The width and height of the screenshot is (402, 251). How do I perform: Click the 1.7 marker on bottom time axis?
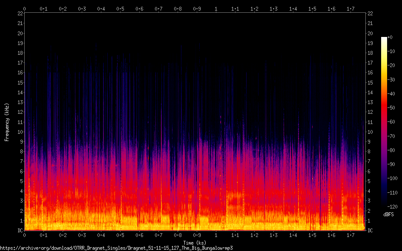(x=350, y=235)
